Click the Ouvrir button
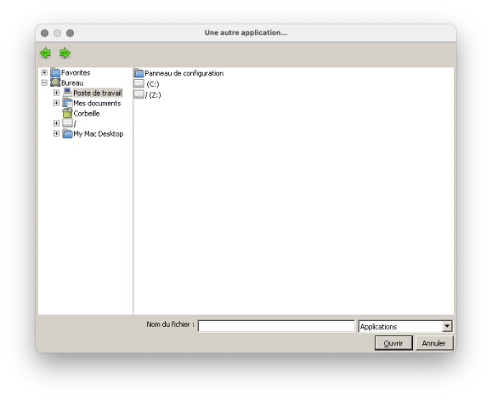This screenshot has width=492, height=400. 393,343
